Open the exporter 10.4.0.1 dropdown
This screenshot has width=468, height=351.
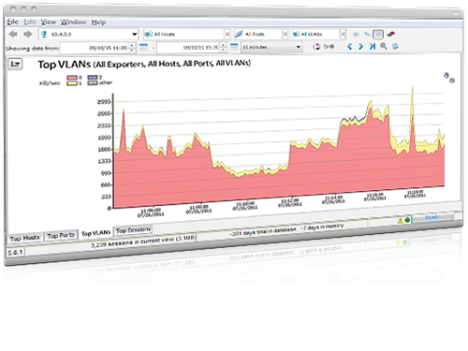point(88,35)
